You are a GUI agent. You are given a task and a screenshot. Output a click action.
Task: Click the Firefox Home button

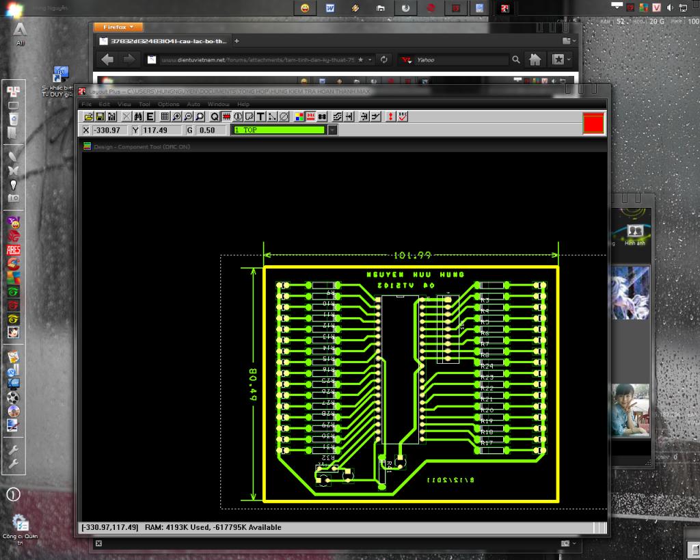point(535,59)
